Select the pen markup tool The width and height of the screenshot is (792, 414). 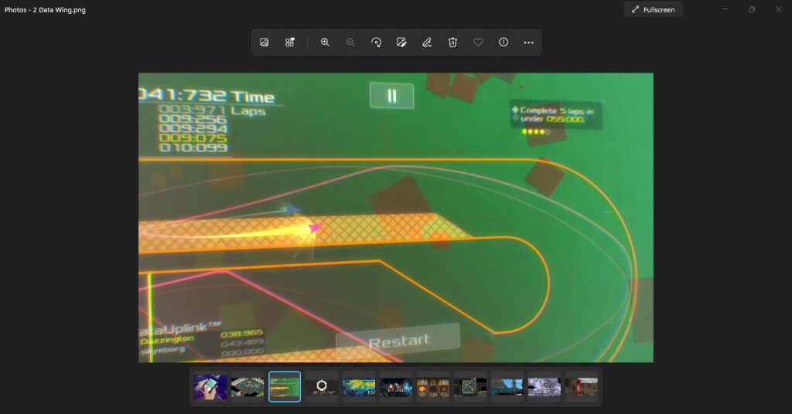point(427,42)
